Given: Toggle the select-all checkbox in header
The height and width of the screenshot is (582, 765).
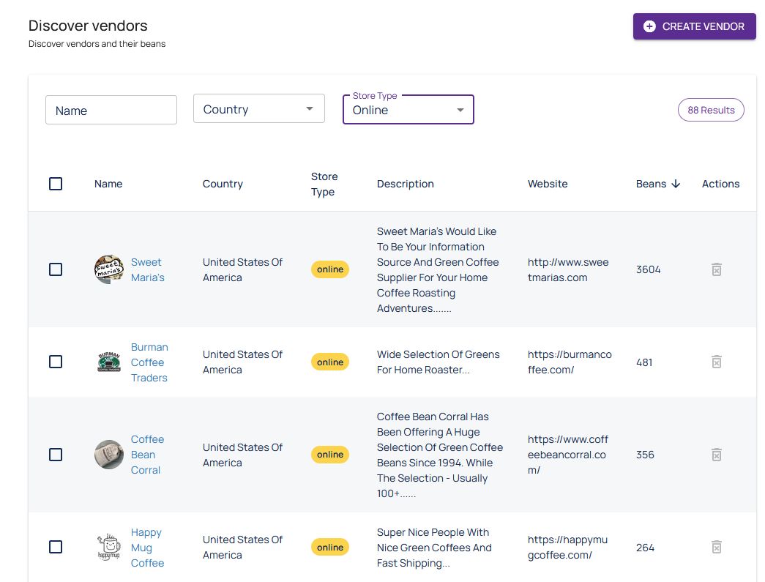Looking at the screenshot, I should coord(56,184).
